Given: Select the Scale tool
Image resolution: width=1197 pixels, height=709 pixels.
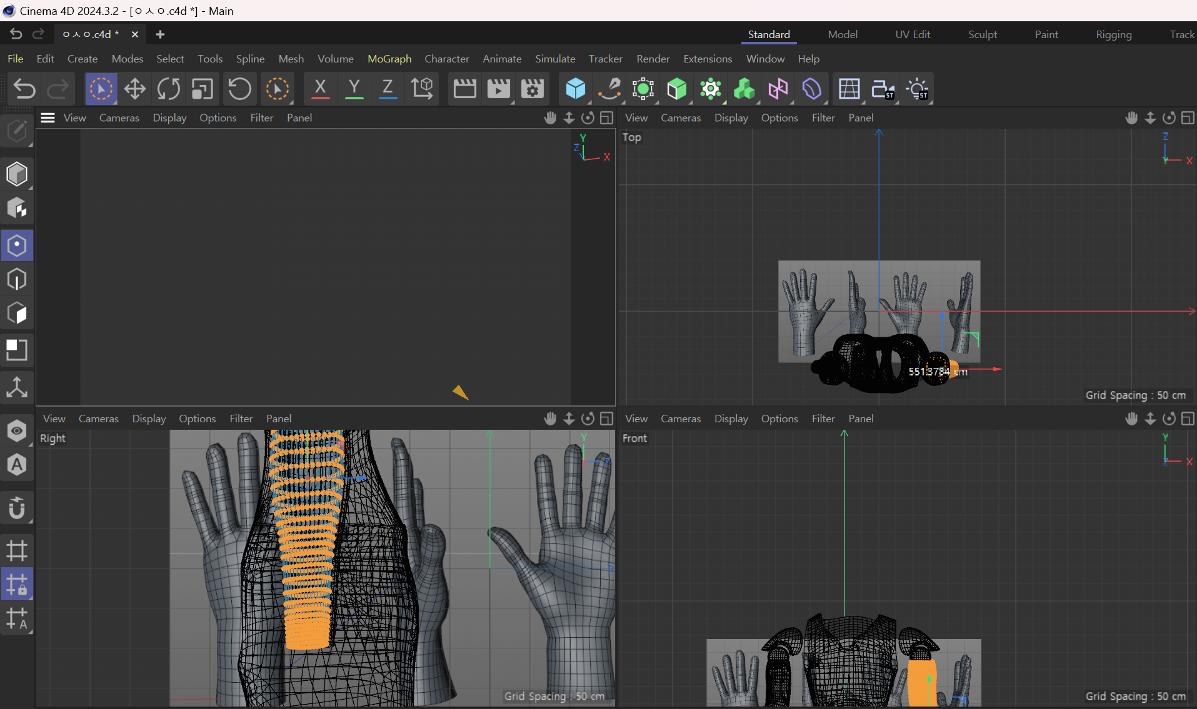Looking at the screenshot, I should (x=202, y=89).
